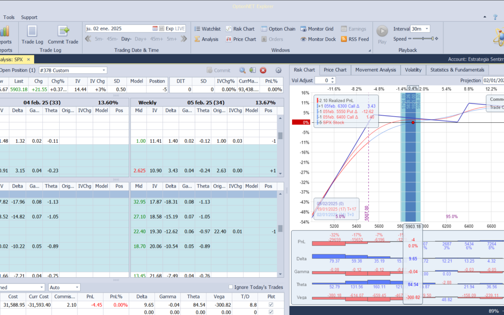The width and height of the screenshot is (504, 315).
Task: Click the Commit Trade icon
Action: [63, 31]
